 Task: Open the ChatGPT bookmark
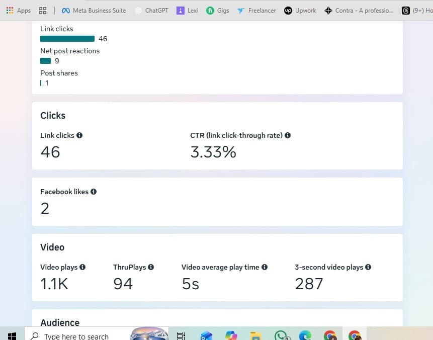pyautogui.click(x=151, y=11)
